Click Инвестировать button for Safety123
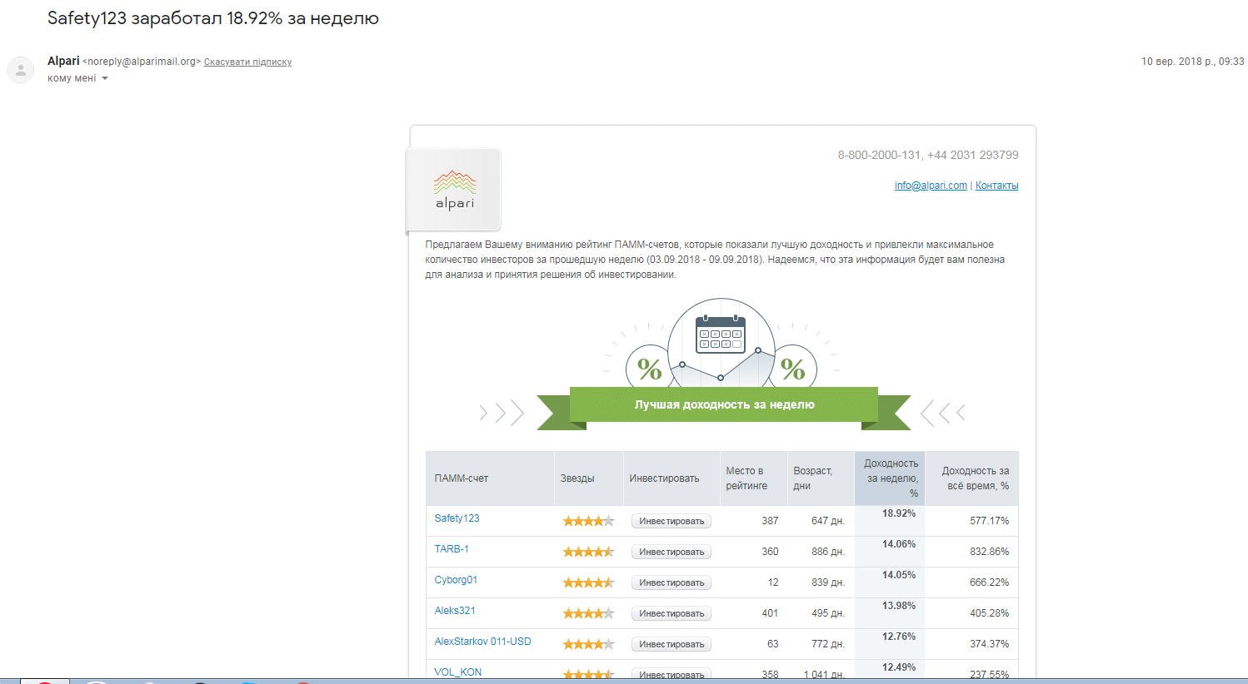This screenshot has width=1248, height=684. click(671, 521)
